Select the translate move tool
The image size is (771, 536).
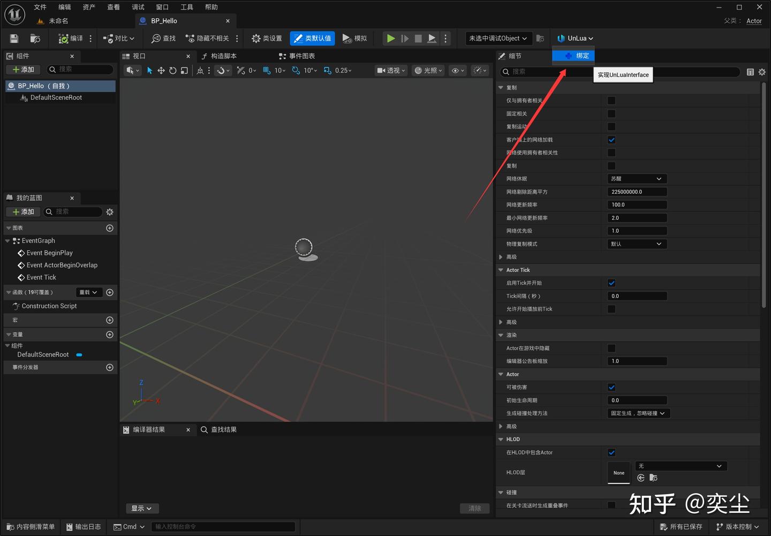pyautogui.click(x=161, y=71)
